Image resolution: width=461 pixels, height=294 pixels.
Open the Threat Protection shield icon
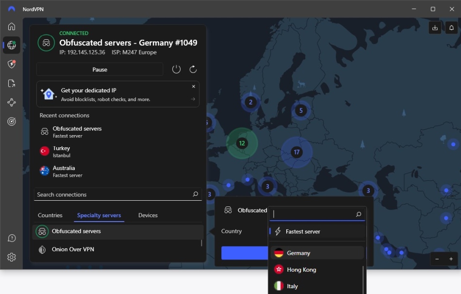click(12, 64)
